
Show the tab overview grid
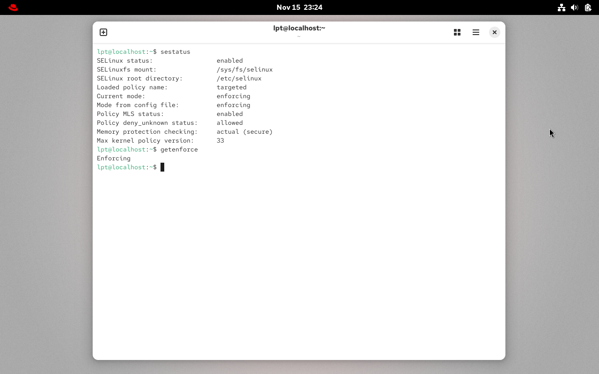coord(457,32)
